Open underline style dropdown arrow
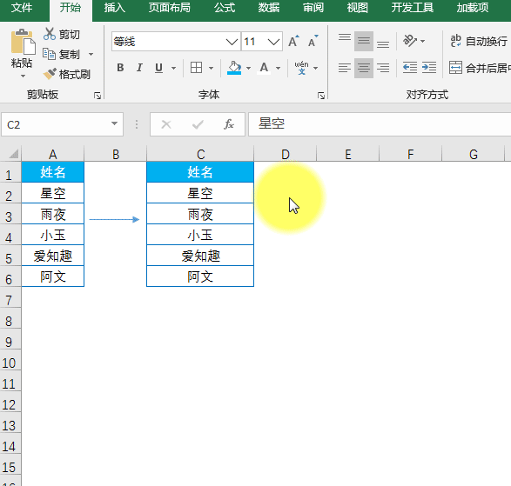511x486 pixels. click(174, 68)
